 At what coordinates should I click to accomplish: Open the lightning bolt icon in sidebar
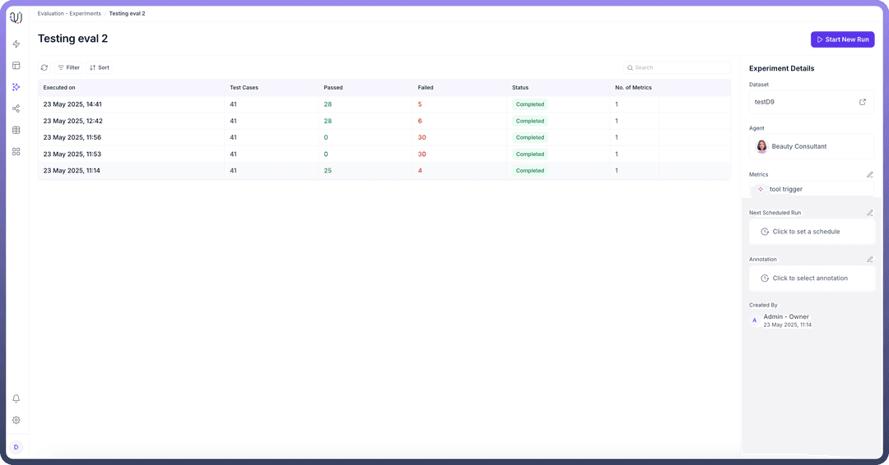tap(16, 44)
